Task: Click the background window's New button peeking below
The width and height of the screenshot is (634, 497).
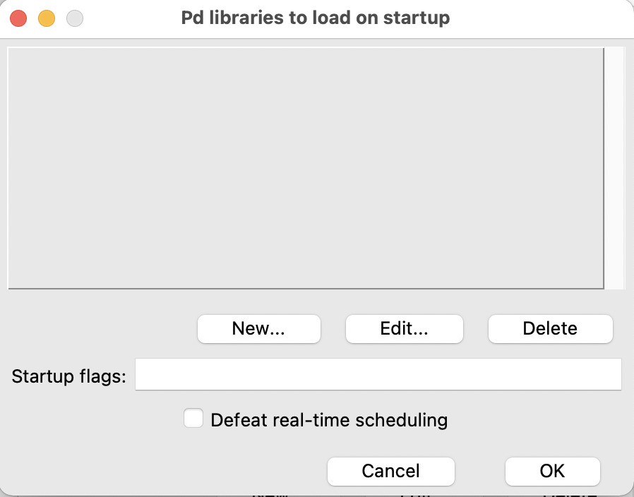Action: [x=270, y=493]
